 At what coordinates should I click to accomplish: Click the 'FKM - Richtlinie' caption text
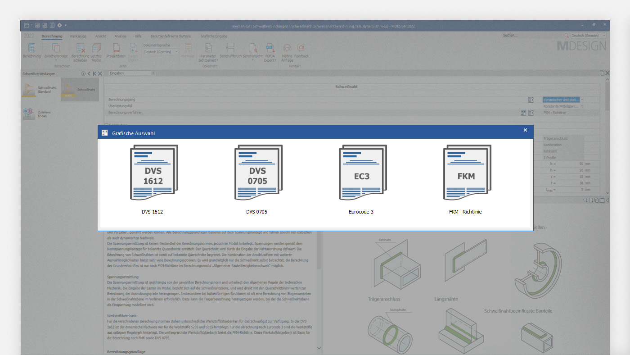465,212
